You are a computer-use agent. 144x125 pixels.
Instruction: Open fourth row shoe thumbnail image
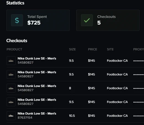pos(11,102)
